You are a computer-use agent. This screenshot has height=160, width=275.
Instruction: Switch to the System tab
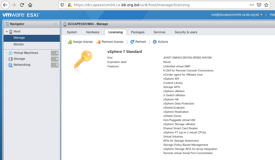click(x=72, y=32)
